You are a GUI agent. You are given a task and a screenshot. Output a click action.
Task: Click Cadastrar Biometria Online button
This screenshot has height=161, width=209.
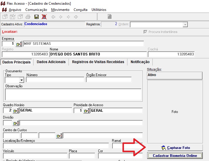coord(175,156)
